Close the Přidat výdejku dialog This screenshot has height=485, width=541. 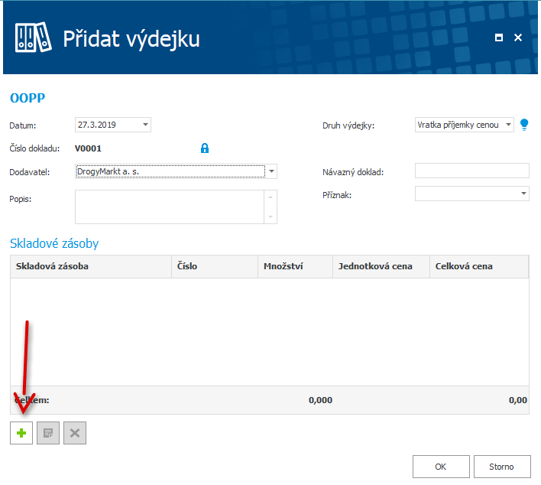518,37
